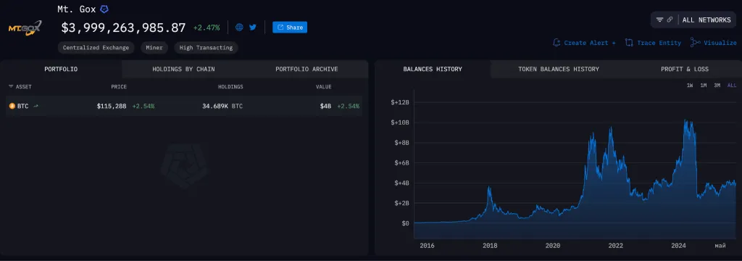Viewport: 742px width, 261px height.
Task: Click the 2018 label on chart axis
Action: [x=490, y=245]
